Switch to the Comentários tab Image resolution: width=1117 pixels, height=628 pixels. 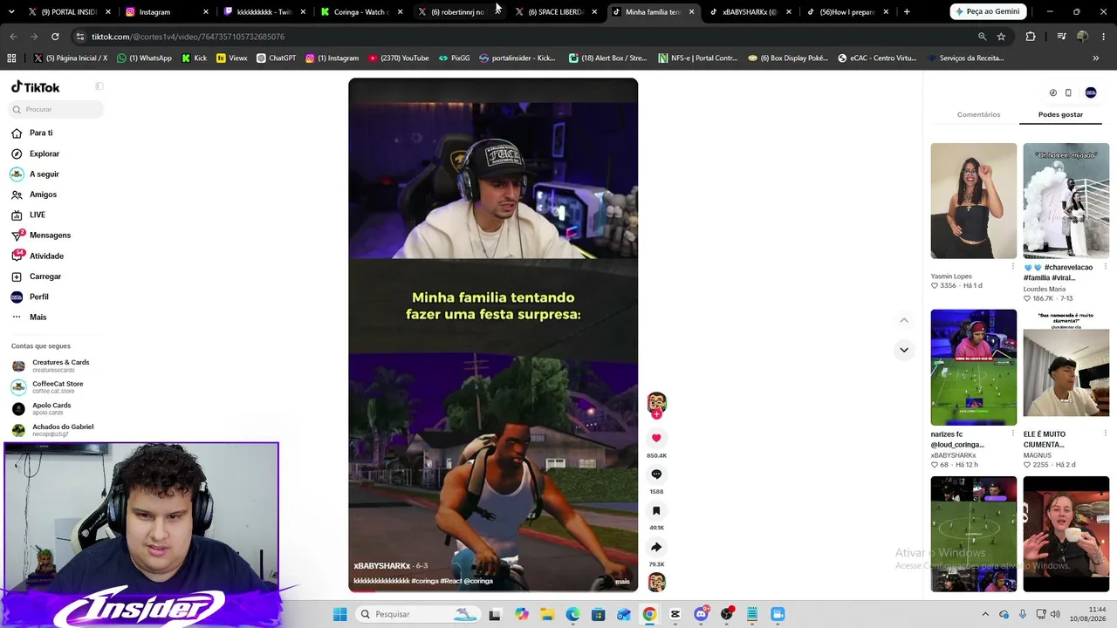tap(978, 114)
